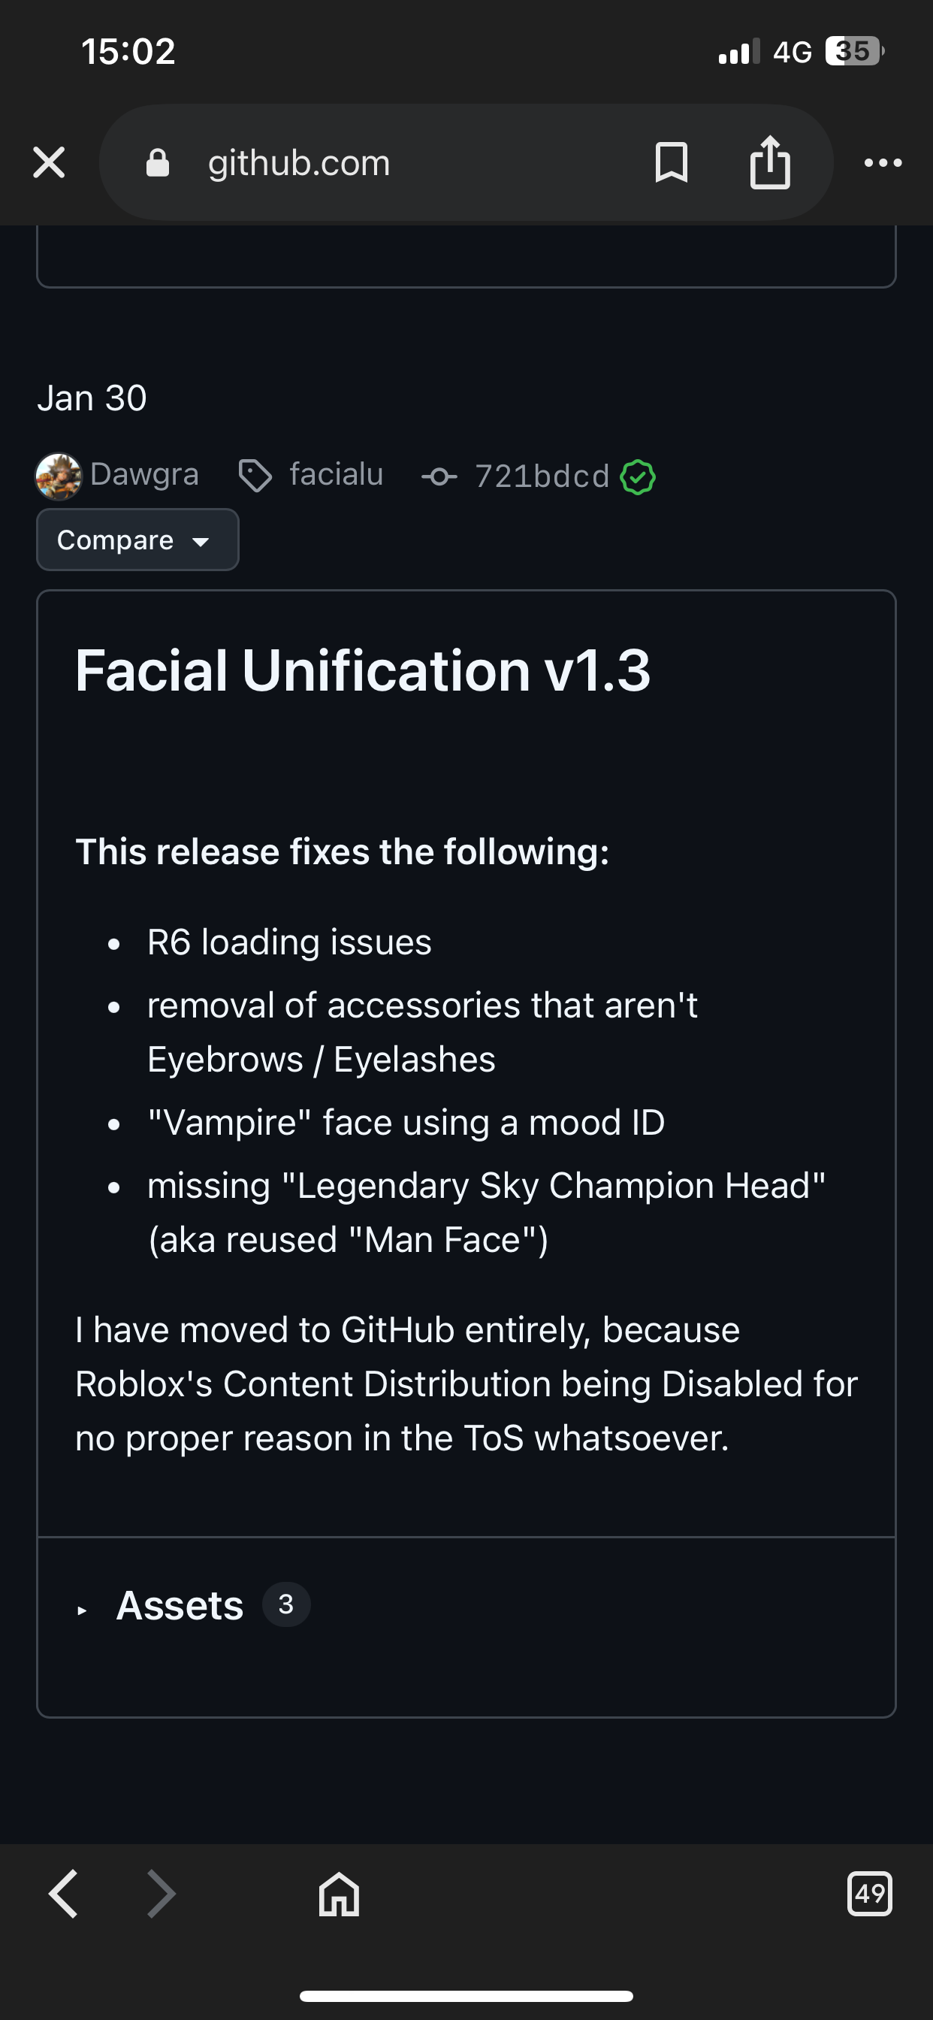The height and width of the screenshot is (2020, 933).
Task: Open the share sheet icon
Action: click(770, 163)
